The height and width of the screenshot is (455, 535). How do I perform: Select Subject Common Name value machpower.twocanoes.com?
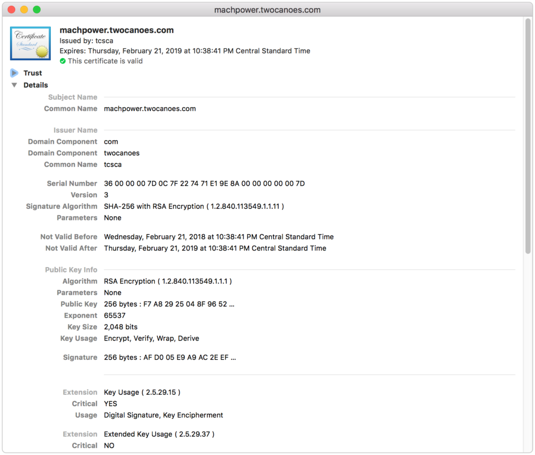[150, 109]
